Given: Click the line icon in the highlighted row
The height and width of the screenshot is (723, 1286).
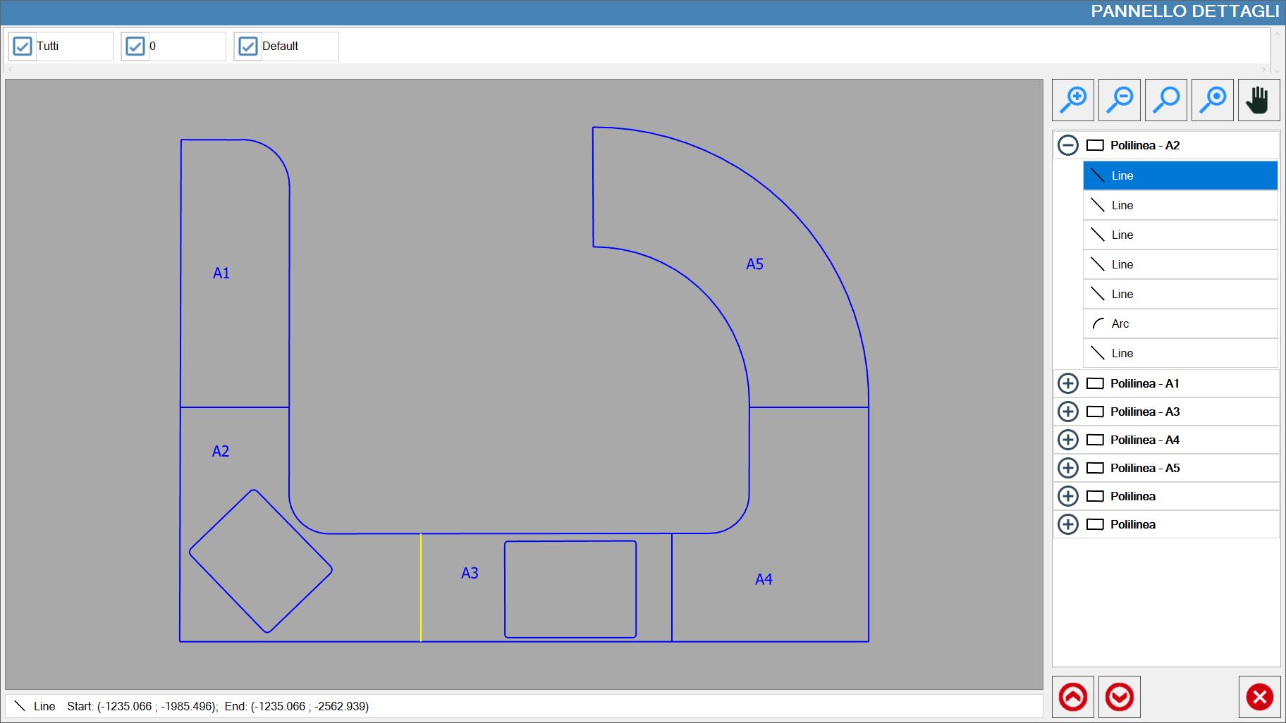Looking at the screenshot, I should [1098, 175].
